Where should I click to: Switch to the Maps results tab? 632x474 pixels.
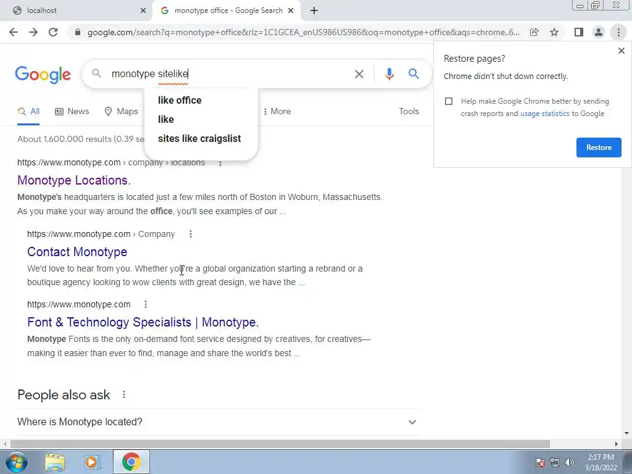click(122, 112)
